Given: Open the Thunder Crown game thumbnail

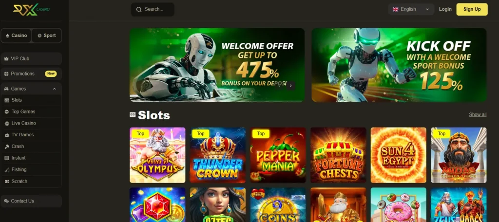Looking at the screenshot, I should click(218, 155).
